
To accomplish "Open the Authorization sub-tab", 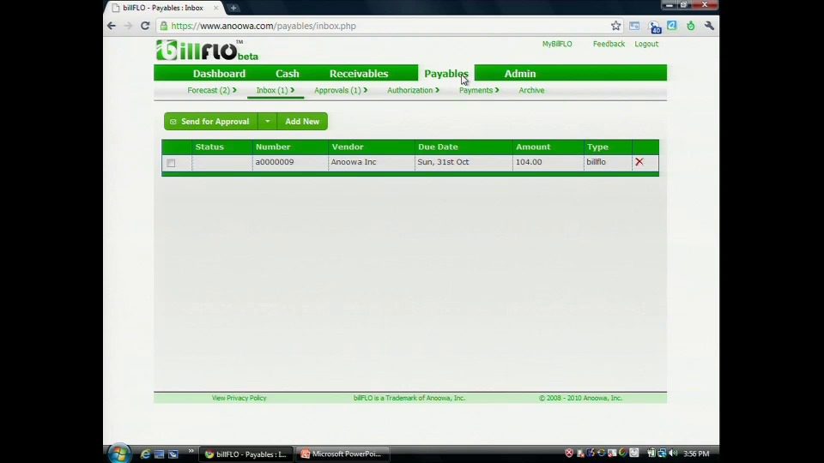I will pyautogui.click(x=410, y=90).
